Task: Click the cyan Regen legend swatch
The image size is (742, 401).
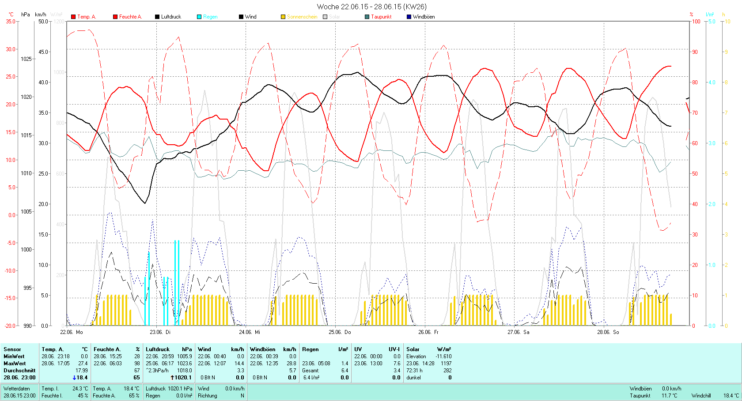Action: point(199,17)
